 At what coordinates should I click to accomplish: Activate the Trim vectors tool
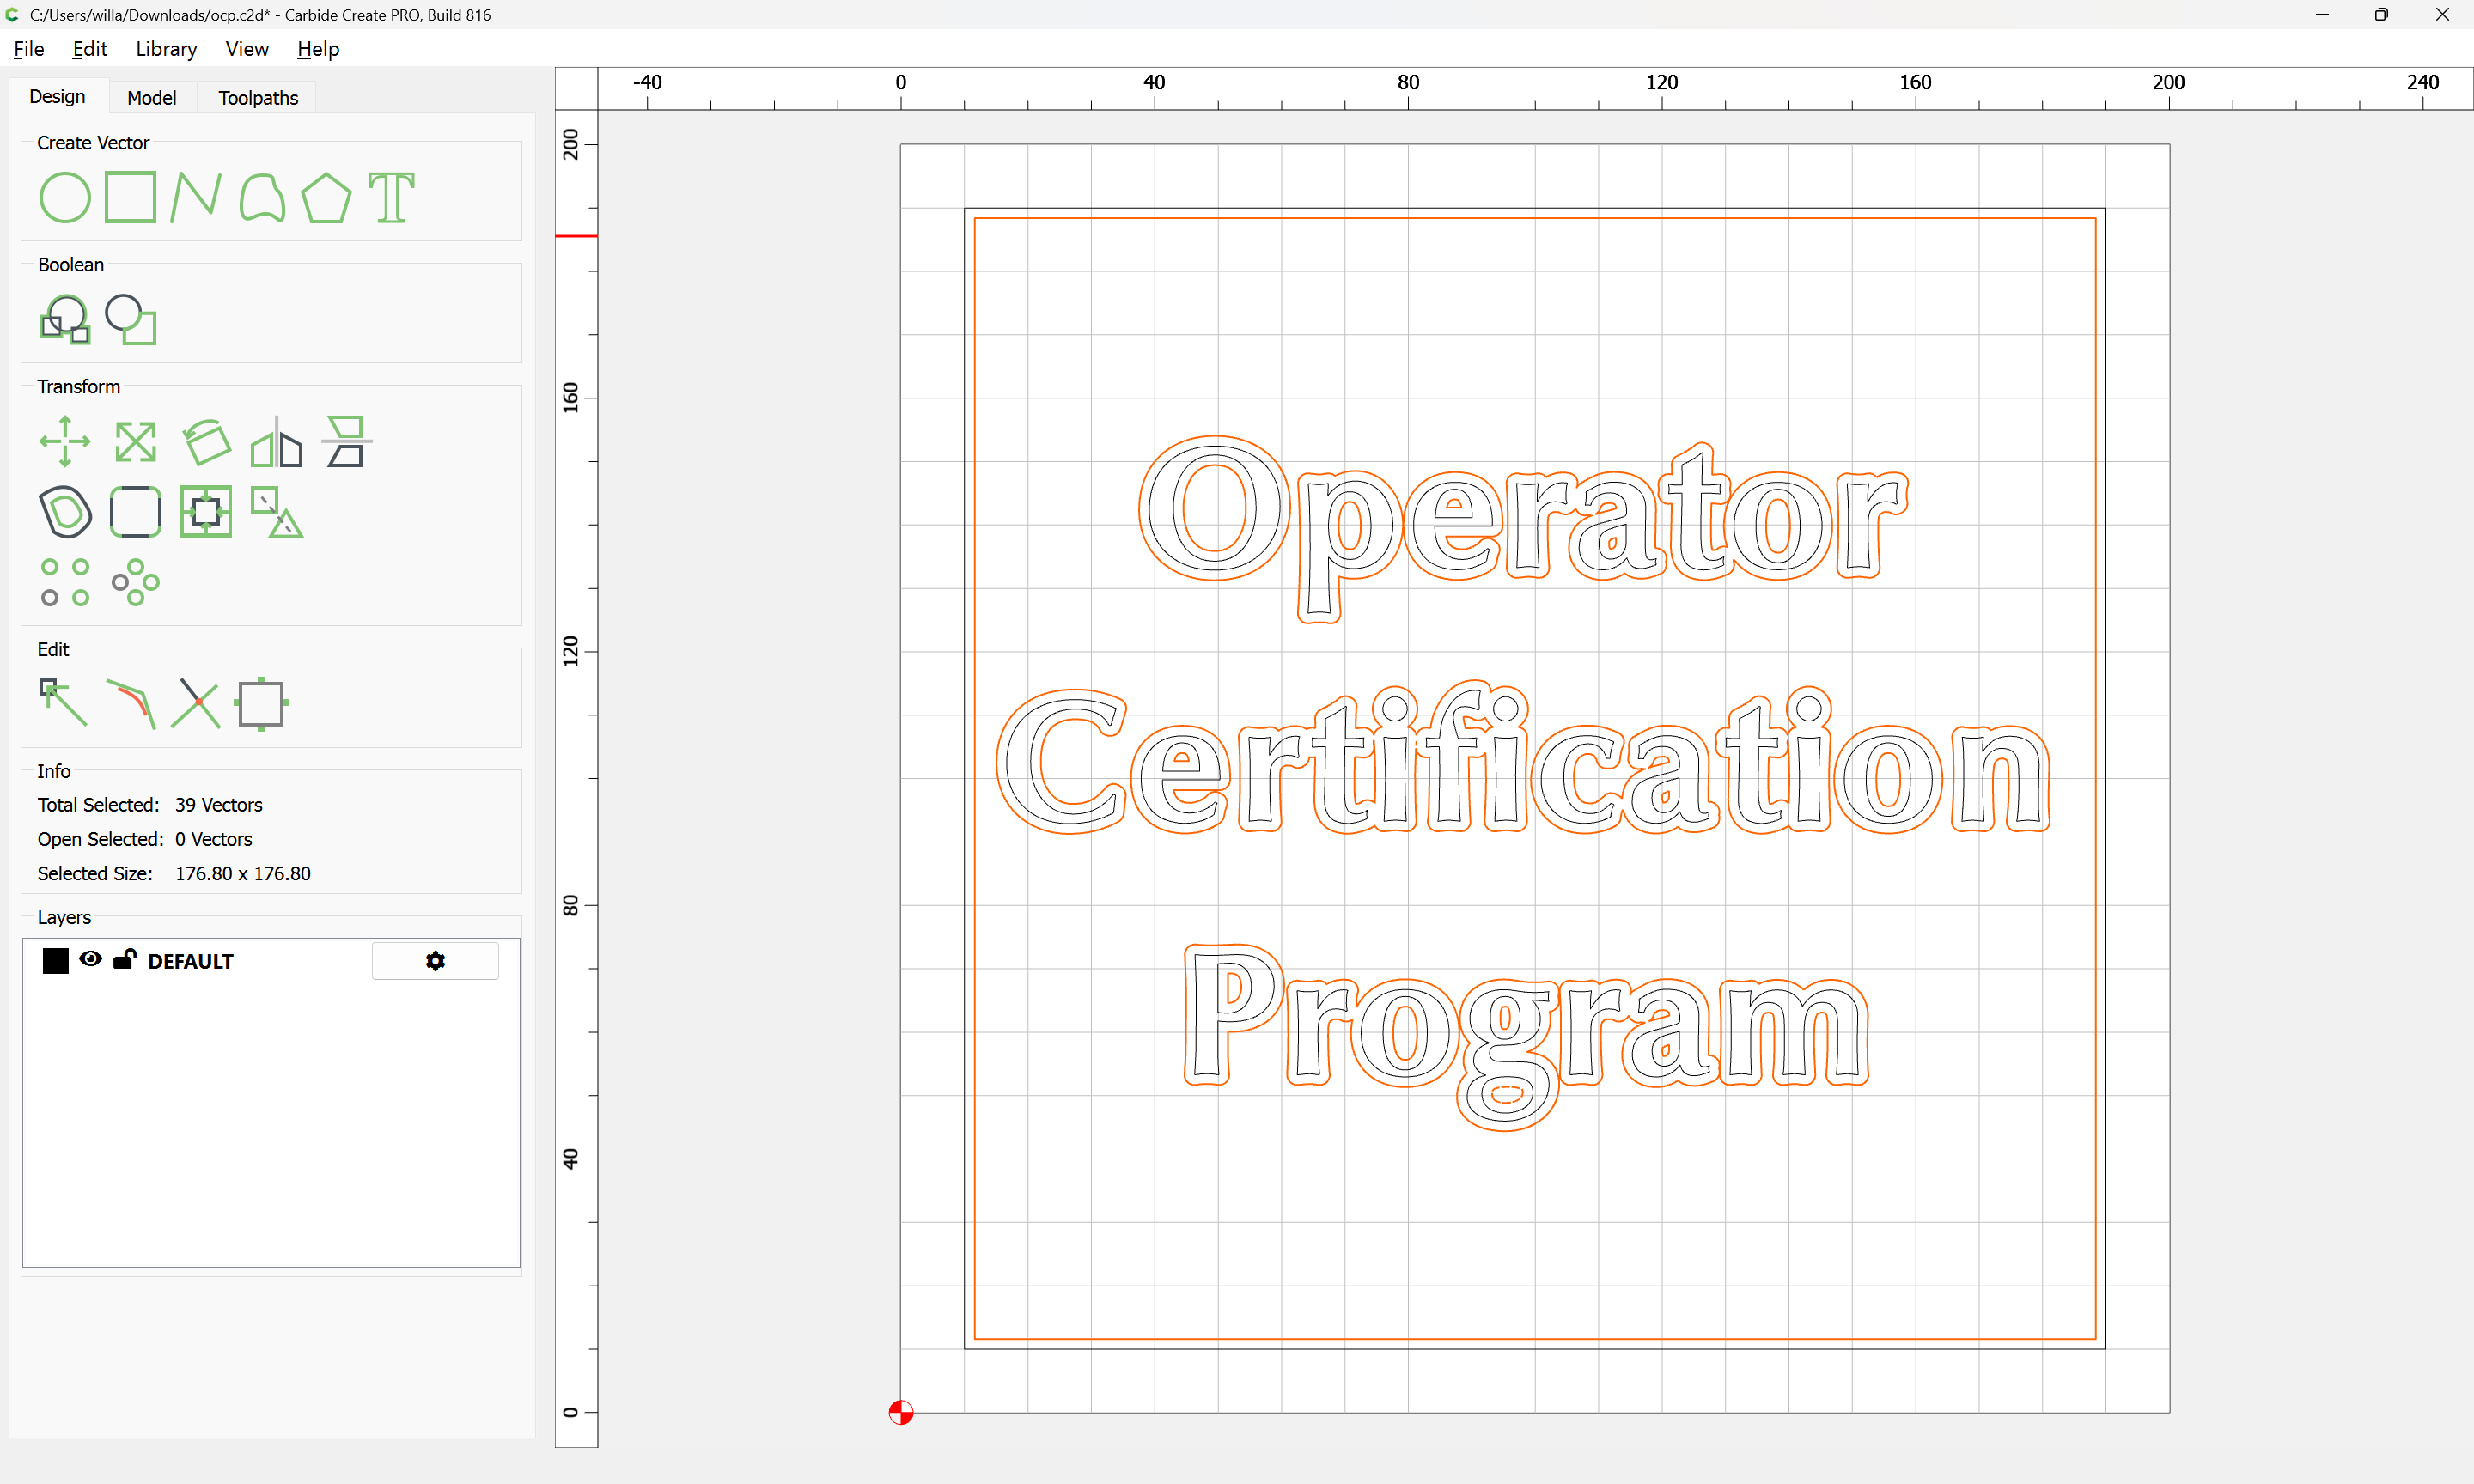point(196,703)
